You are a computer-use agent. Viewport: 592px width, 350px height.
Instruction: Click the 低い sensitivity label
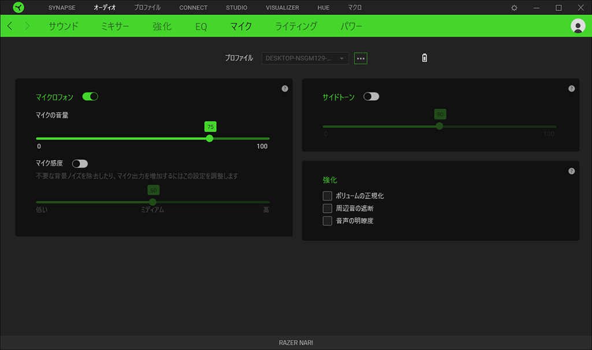(x=42, y=210)
